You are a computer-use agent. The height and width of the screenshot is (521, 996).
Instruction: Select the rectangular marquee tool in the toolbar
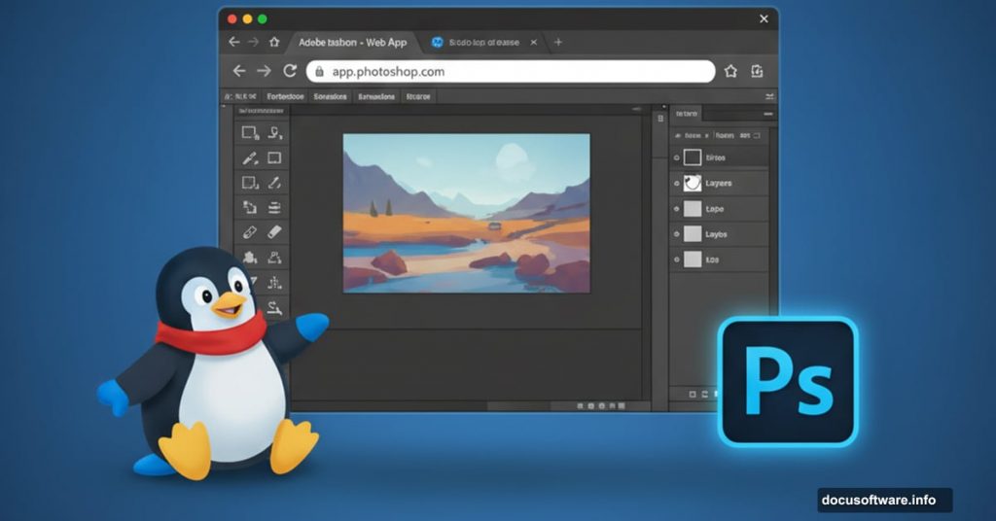[x=250, y=132]
